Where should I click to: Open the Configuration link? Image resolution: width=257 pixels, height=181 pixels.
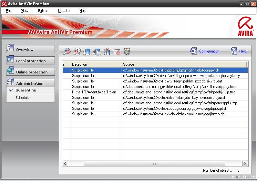209,51
